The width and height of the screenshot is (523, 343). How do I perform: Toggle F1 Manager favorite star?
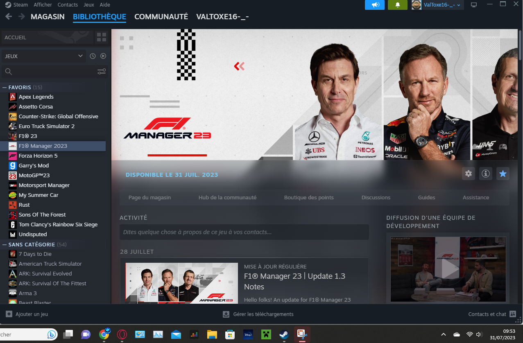503,174
